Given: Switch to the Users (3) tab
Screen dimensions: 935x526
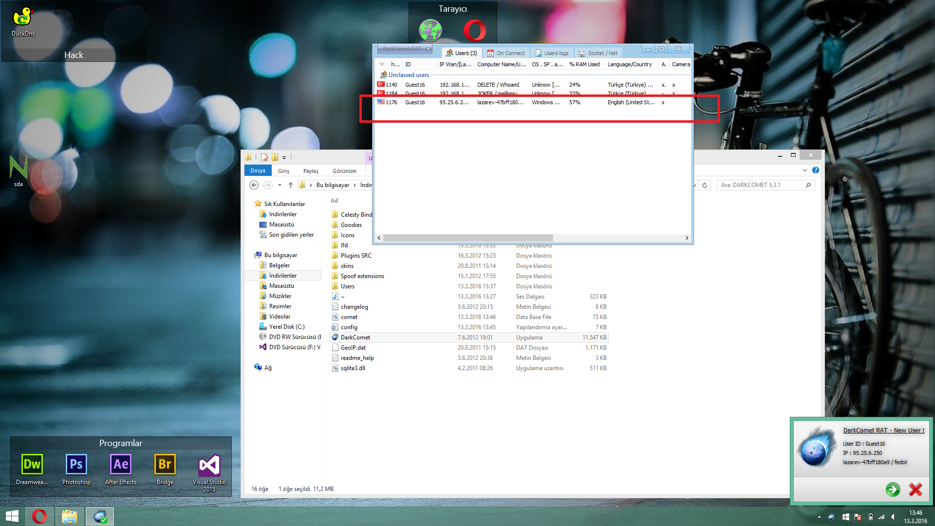Looking at the screenshot, I should point(461,53).
